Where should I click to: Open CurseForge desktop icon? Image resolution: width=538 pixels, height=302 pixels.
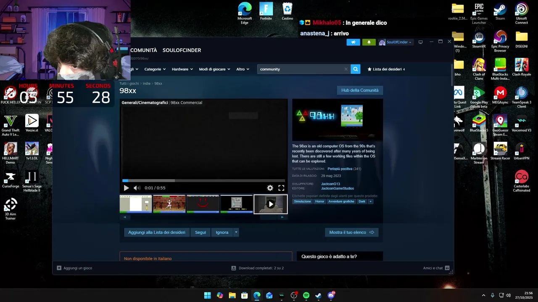point(11,179)
